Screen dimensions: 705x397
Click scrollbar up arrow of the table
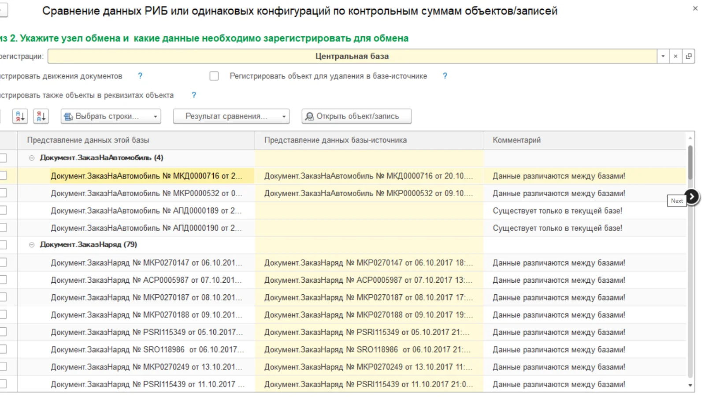(690, 138)
